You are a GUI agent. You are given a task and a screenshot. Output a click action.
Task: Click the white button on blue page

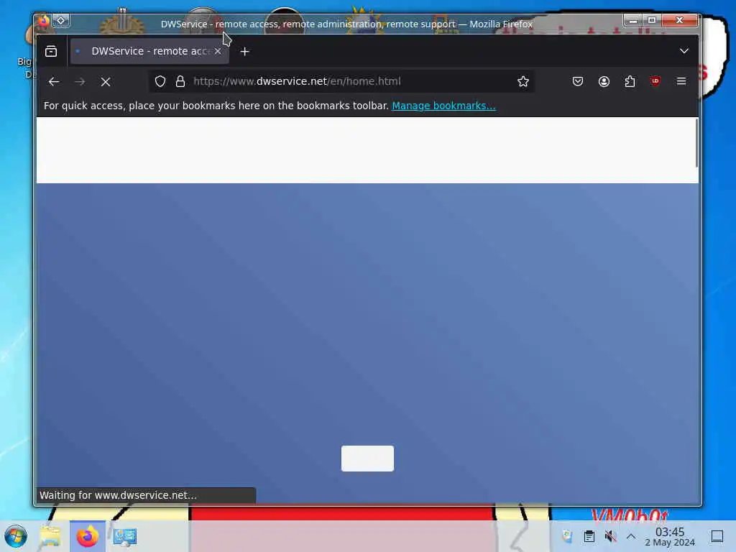click(x=367, y=458)
